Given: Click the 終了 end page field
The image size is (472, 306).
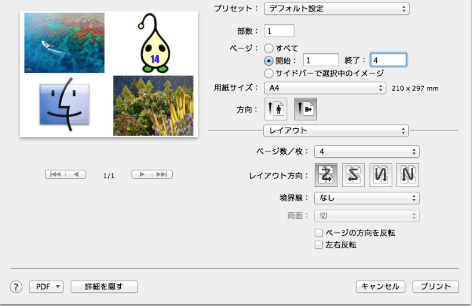Looking at the screenshot, I should pyautogui.click(x=388, y=60).
